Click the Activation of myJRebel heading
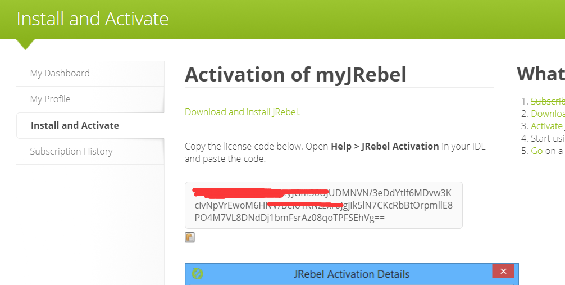The height and width of the screenshot is (285, 565). point(295,74)
